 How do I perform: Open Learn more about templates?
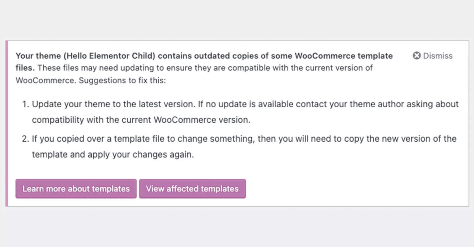coord(76,189)
